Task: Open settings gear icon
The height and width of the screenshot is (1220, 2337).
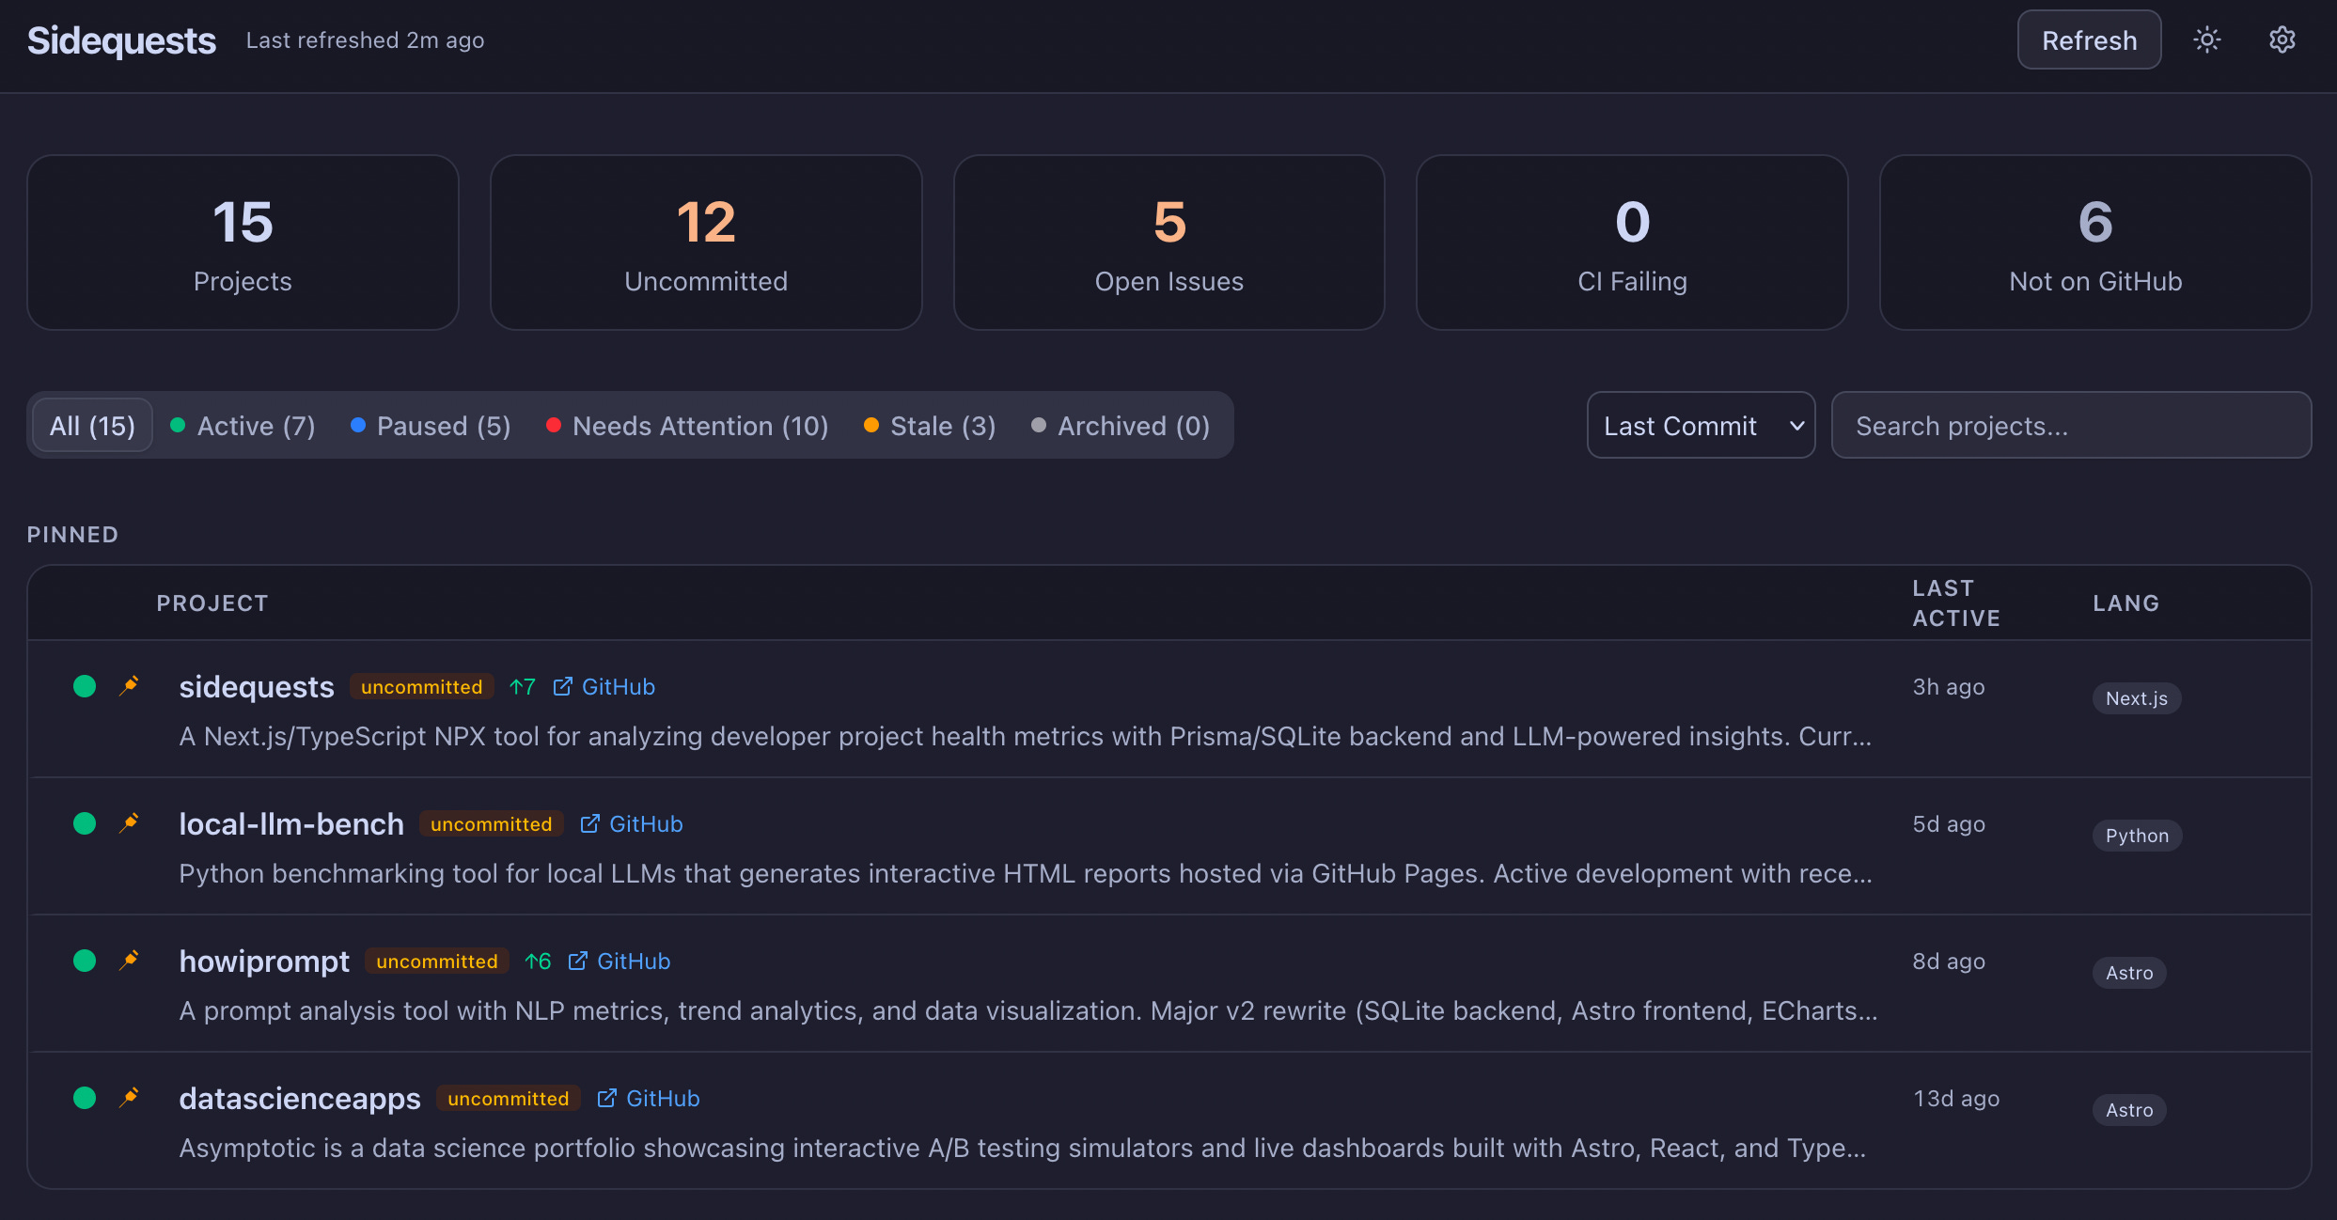Action: [2282, 39]
